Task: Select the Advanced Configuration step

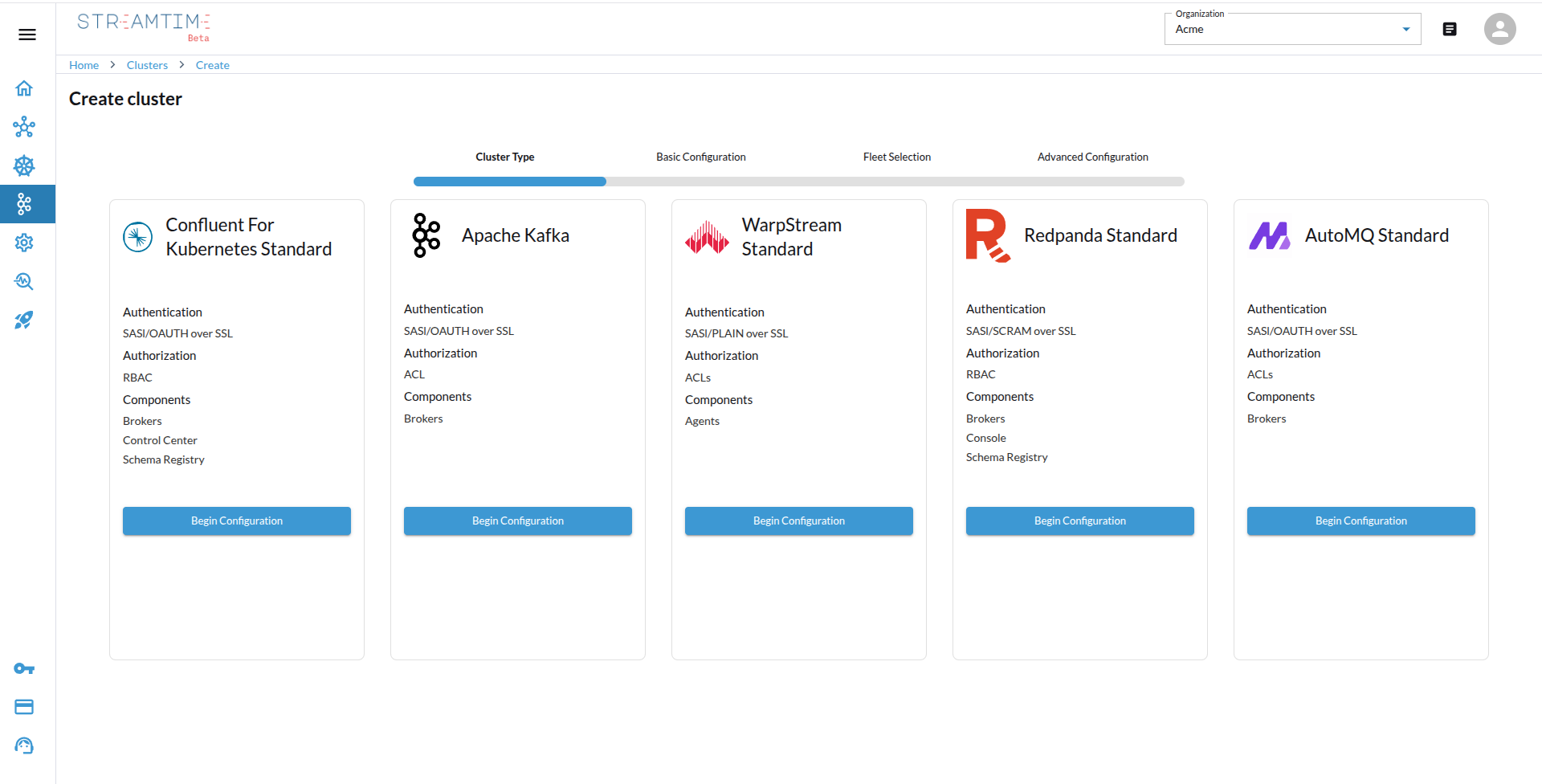Action: point(1093,157)
